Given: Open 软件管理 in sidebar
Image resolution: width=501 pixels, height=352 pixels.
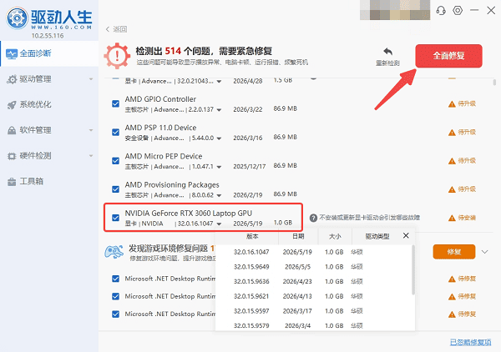Looking at the screenshot, I should (x=49, y=130).
